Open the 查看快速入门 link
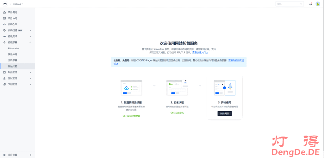The width and height of the screenshot is (324, 158). [x=200, y=53]
